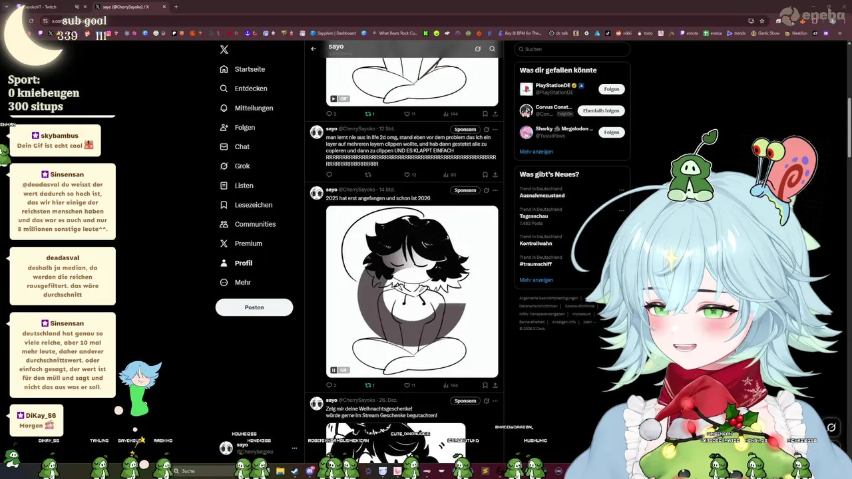Image resolution: width=852 pixels, height=479 pixels.
Task: Click the Sapphire Dashboard bookmark
Action: [333, 33]
